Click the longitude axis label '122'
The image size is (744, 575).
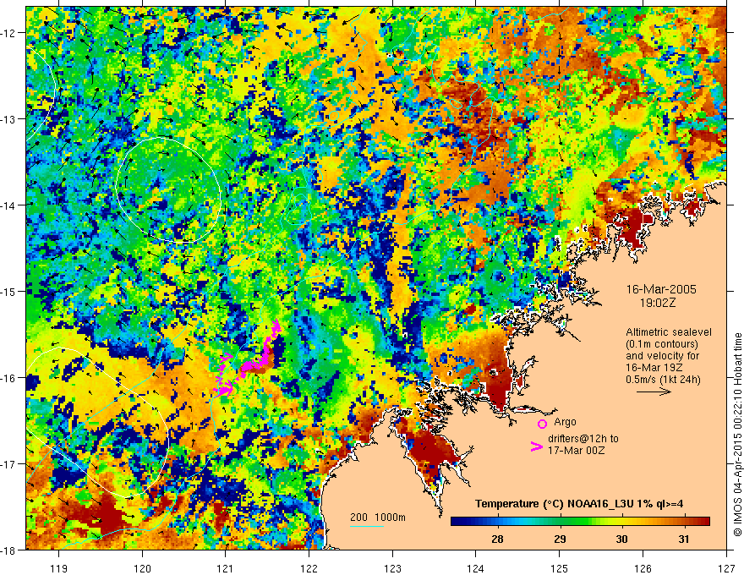pyautogui.click(x=309, y=568)
